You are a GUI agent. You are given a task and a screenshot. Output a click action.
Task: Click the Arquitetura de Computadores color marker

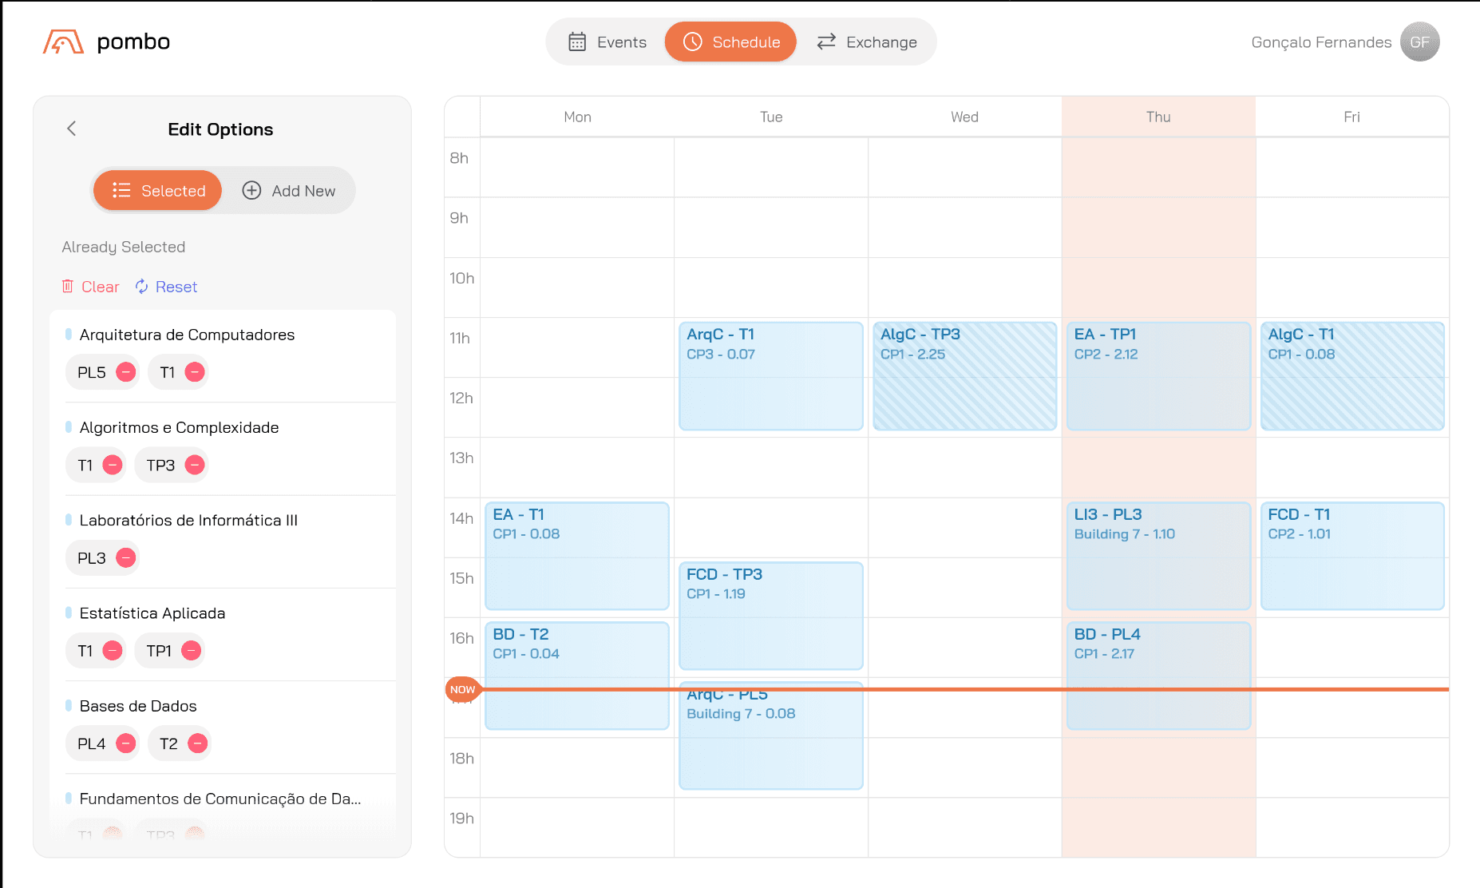pyautogui.click(x=69, y=335)
